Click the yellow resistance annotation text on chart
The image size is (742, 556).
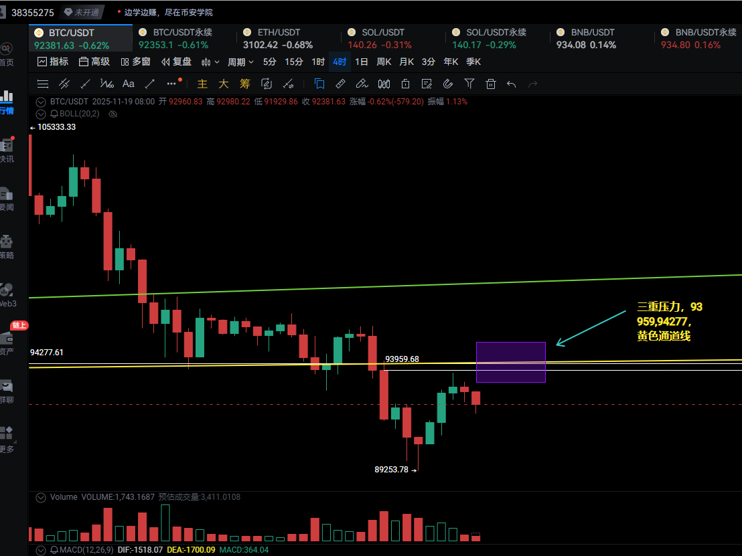click(669, 321)
